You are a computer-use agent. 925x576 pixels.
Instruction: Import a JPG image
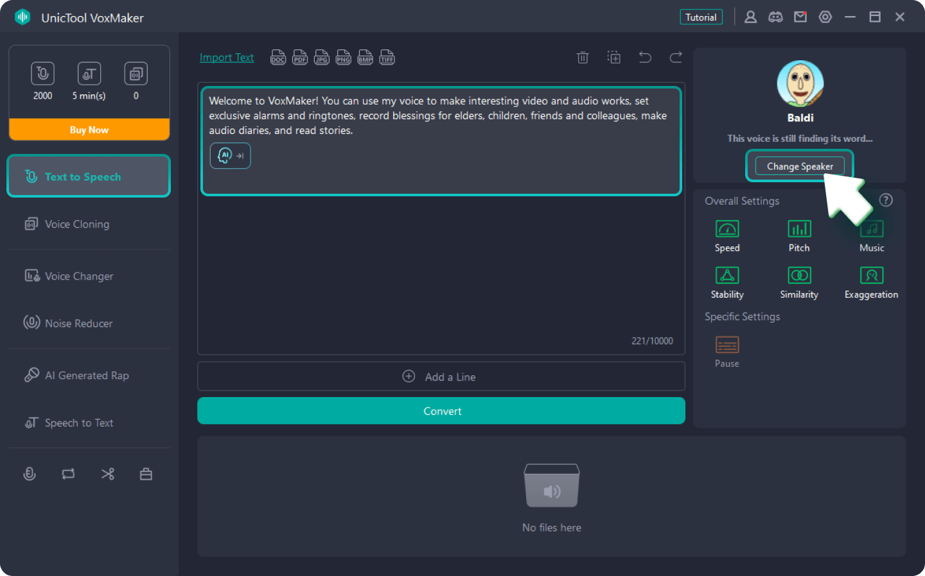coord(322,58)
